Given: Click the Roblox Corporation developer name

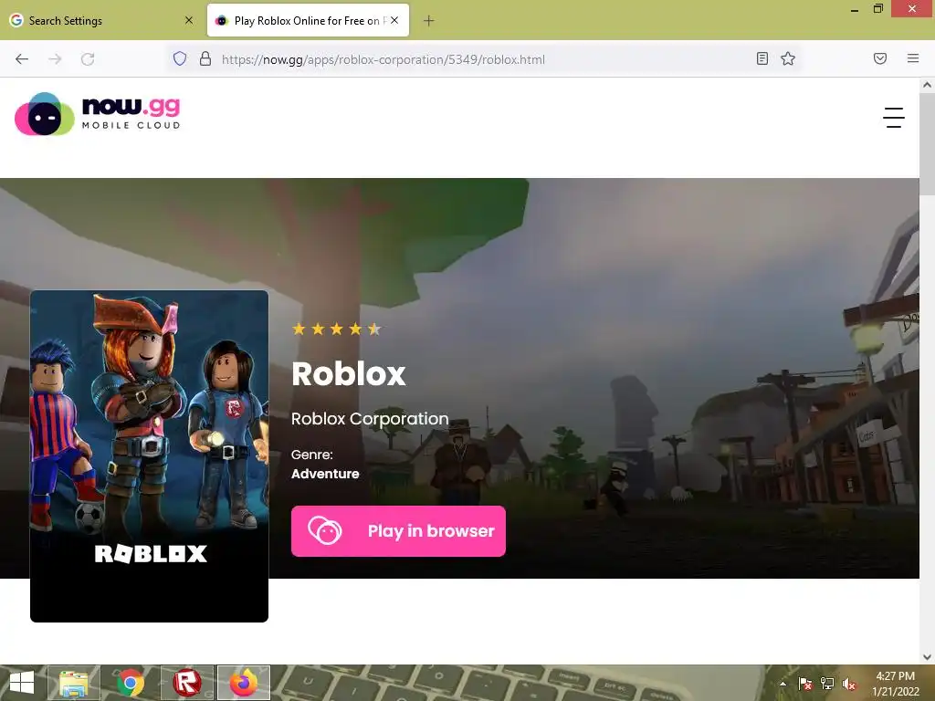Looking at the screenshot, I should tap(370, 418).
